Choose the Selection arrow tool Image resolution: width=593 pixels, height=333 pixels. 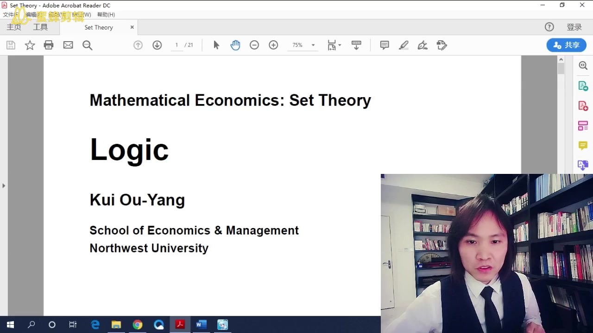point(216,45)
